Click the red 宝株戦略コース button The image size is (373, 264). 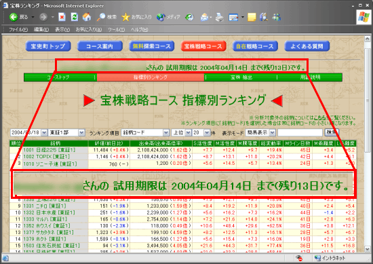[x=203, y=46]
